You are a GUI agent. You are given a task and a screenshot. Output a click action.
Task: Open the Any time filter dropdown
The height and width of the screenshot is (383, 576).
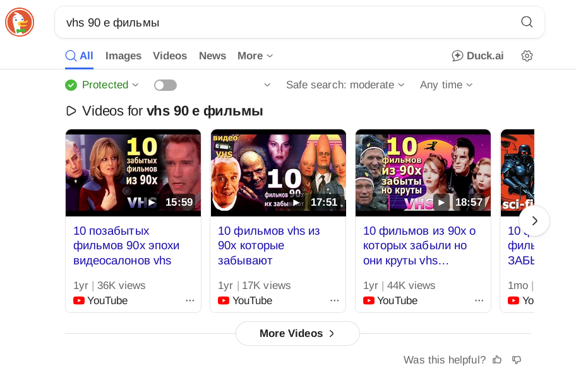[x=447, y=85]
